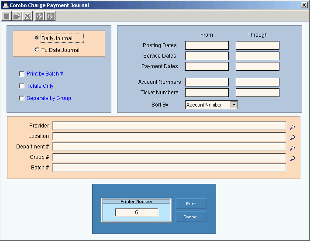Click the Account Numbers From field
This screenshot has height=241, width=310.
pyautogui.click(x=207, y=82)
